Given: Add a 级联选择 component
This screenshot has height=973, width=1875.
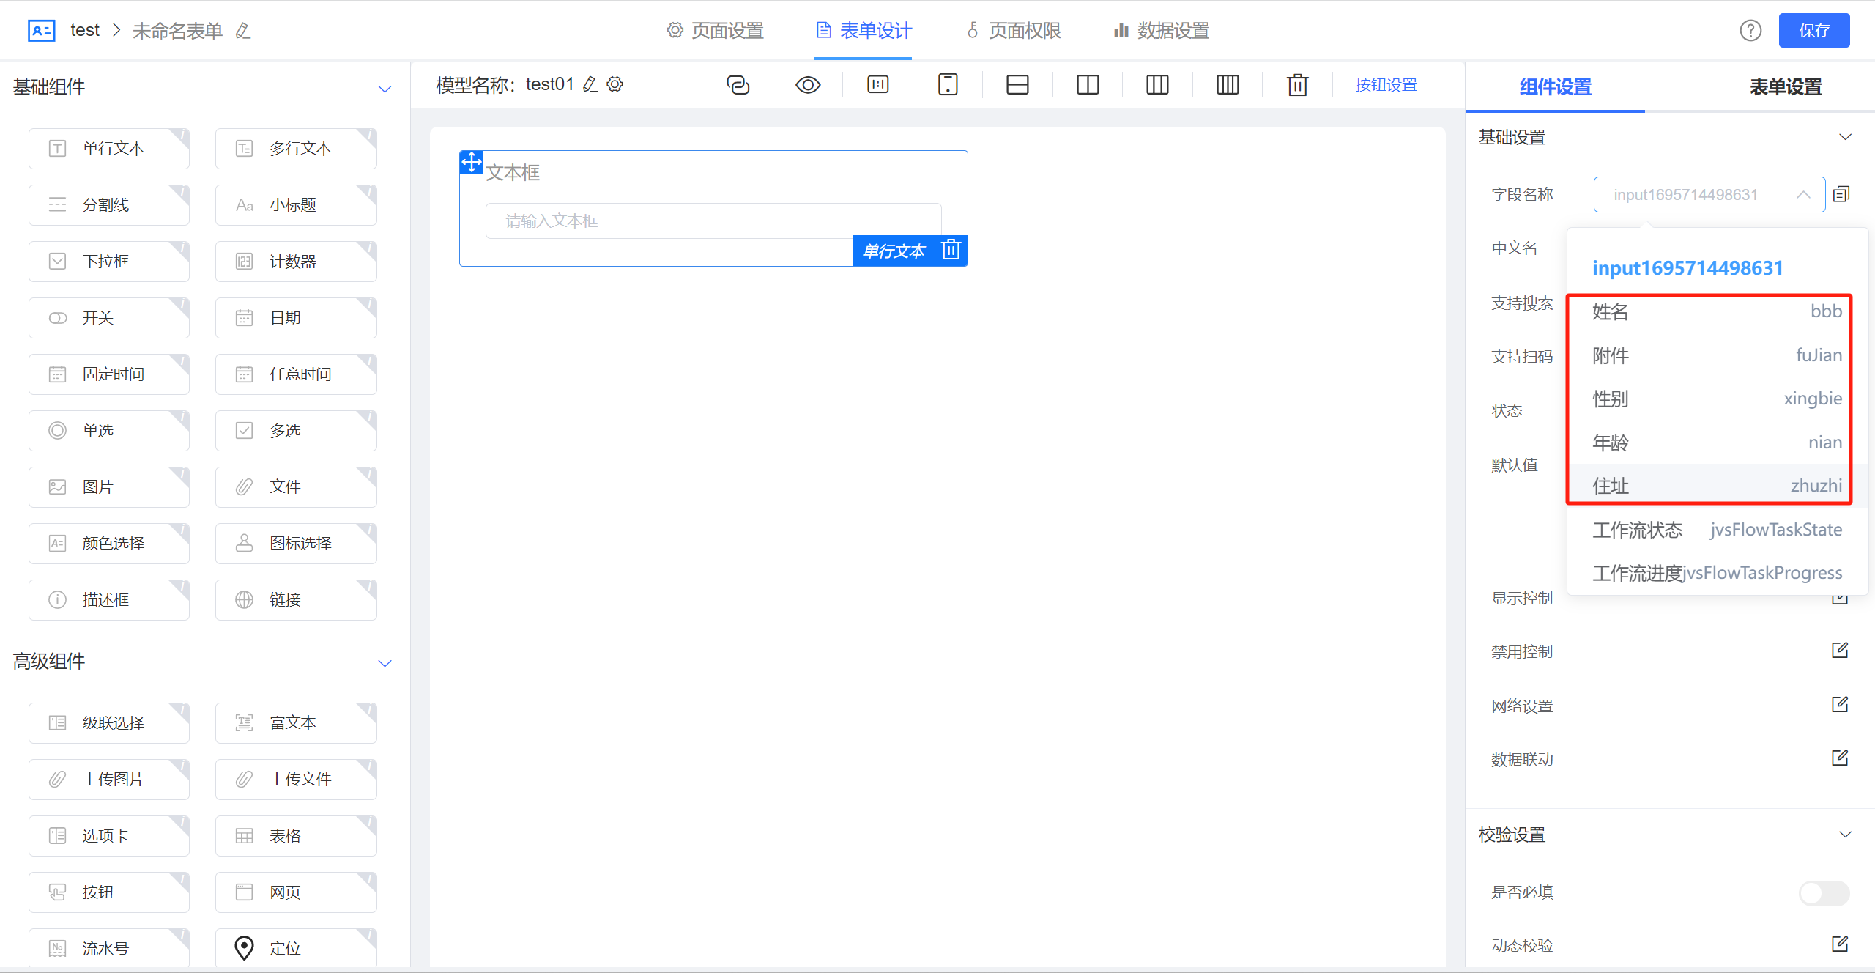Looking at the screenshot, I should point(109,723).
